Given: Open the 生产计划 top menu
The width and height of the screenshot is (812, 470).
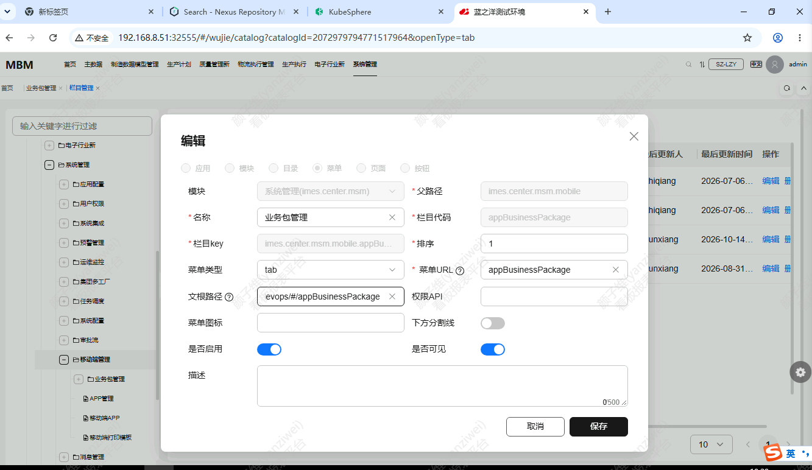Looking at the screenshot, I should [x=179, y=65].
